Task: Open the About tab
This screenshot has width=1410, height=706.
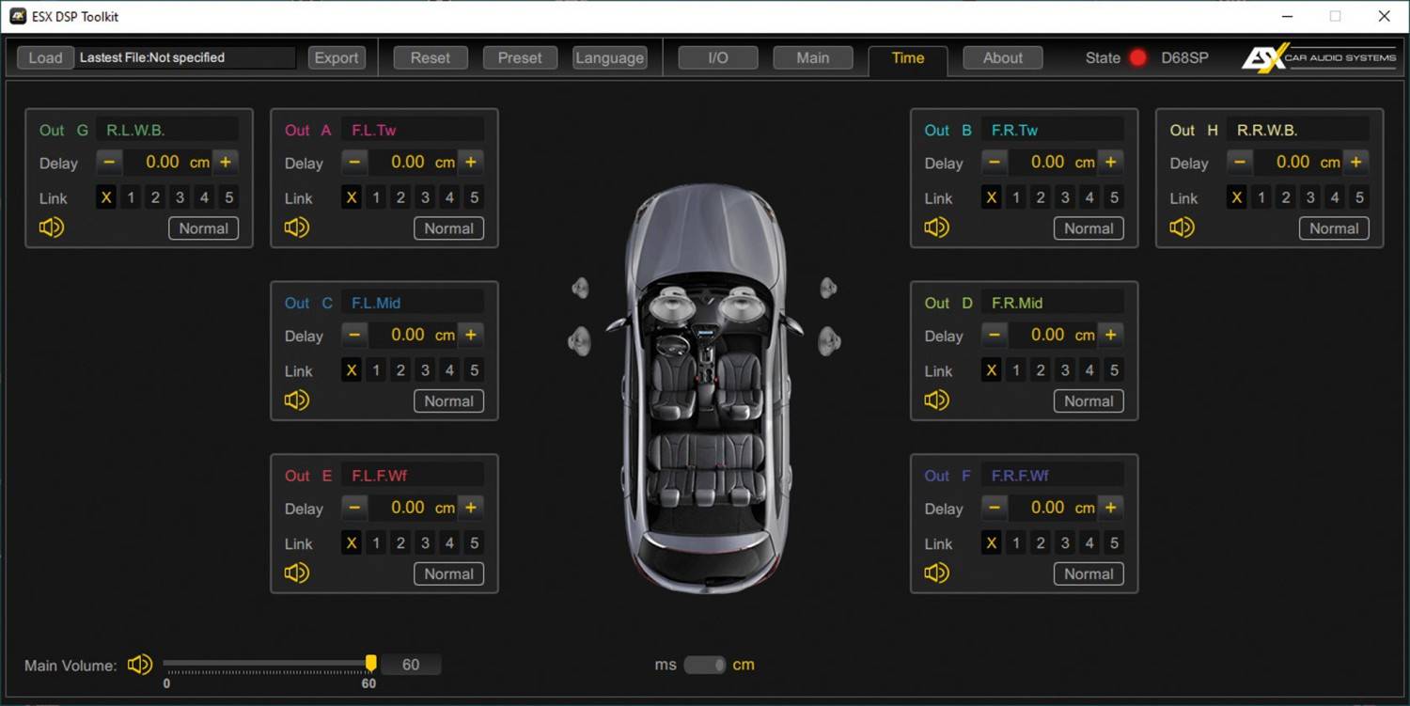Action: [1003, 57]
